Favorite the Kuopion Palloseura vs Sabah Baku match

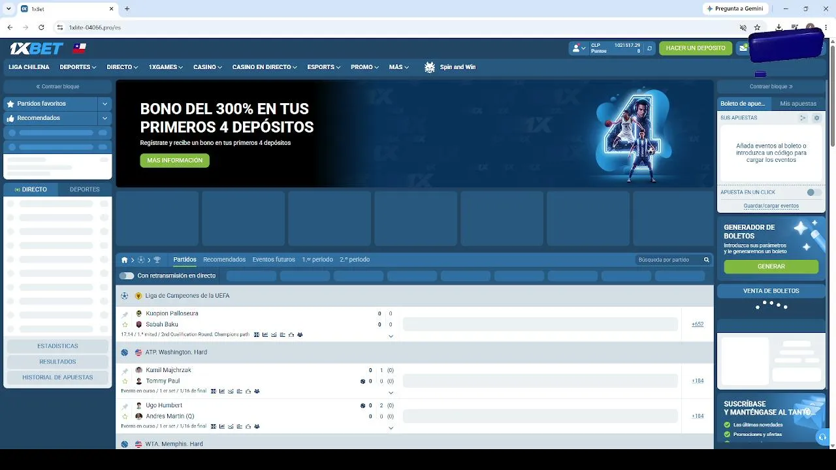(x=125, y=324)
